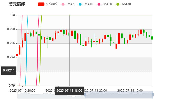Click the candlestick on the vertical crosshair line
The height and width of the screenshot is (101, 169).
point(69,34)
